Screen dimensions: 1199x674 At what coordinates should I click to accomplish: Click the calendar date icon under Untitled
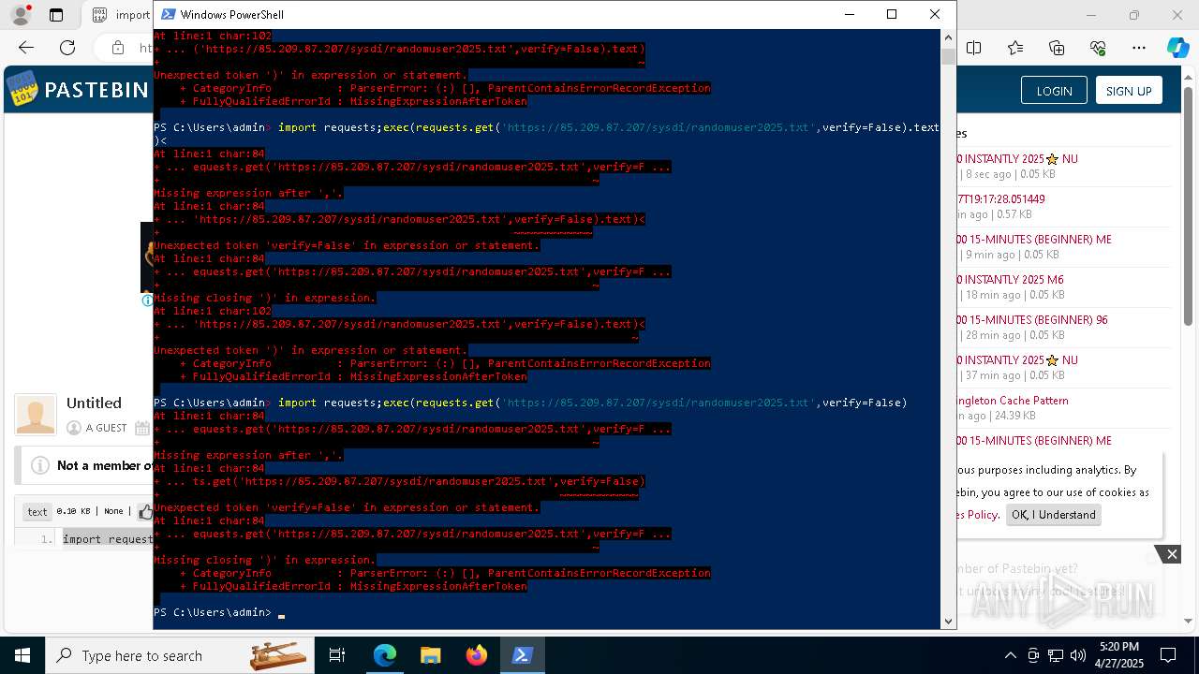click(x=142, y=428)
